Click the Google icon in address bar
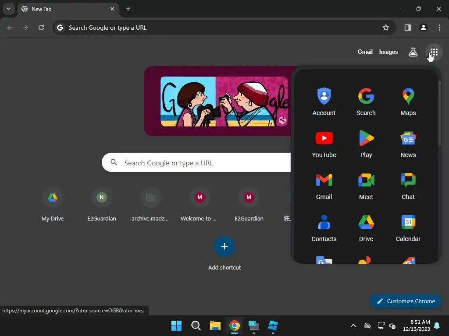449x336 pixels. 60,28
